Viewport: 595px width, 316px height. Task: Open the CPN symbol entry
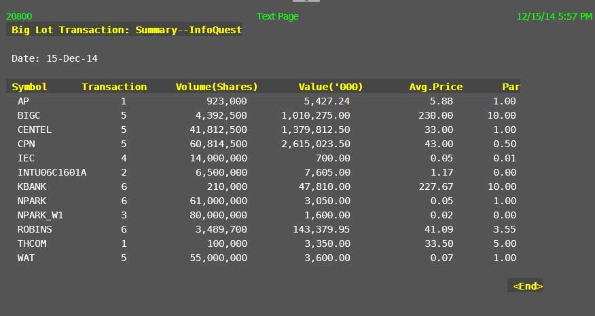coord(26,144)
